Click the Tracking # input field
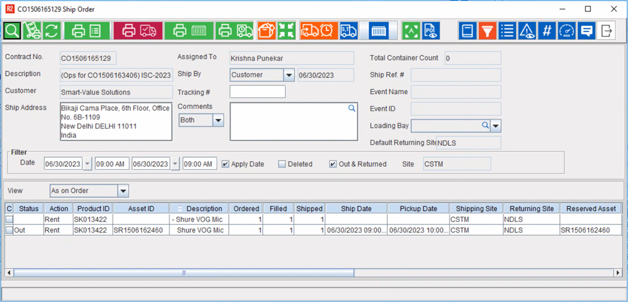This screenshot has height=302, width=628. (x=257, y=92)
